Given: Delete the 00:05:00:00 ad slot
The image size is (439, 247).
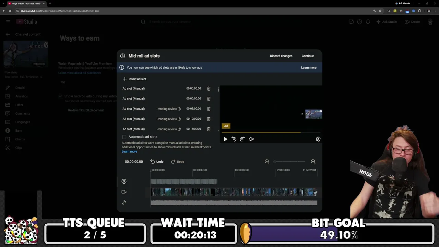Looking at the screenshot, I should [209, 109].
